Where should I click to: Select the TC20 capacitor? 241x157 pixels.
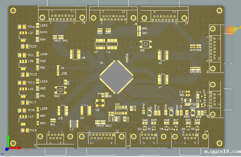point(25,47)
